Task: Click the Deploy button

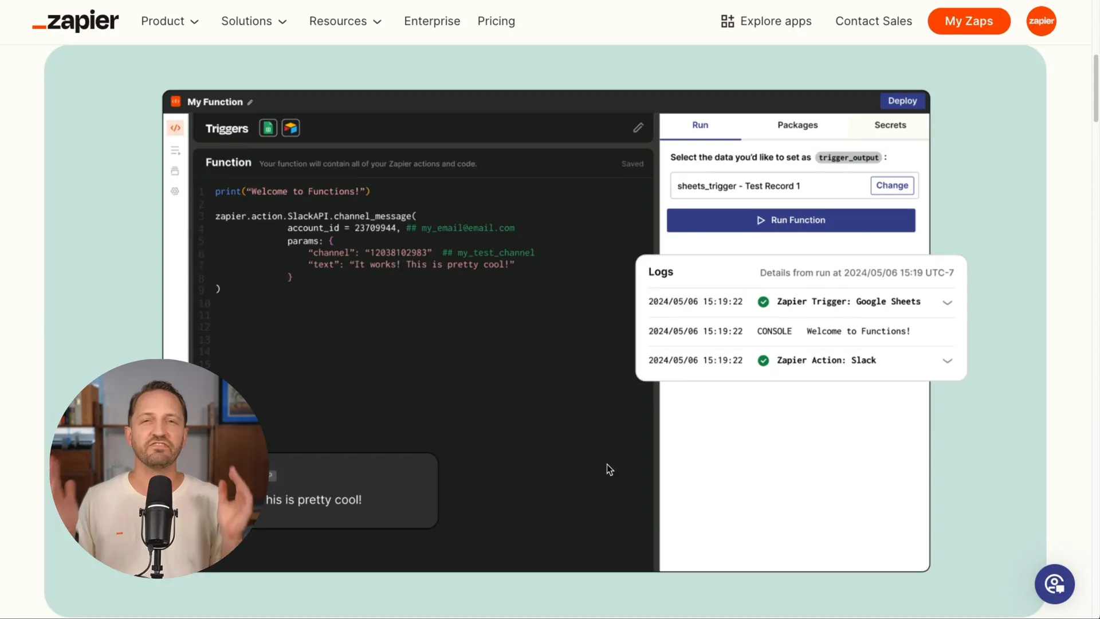Action: click(x=902, y=101)
